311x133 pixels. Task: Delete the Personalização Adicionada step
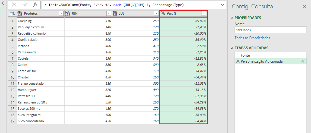[238, 61]
